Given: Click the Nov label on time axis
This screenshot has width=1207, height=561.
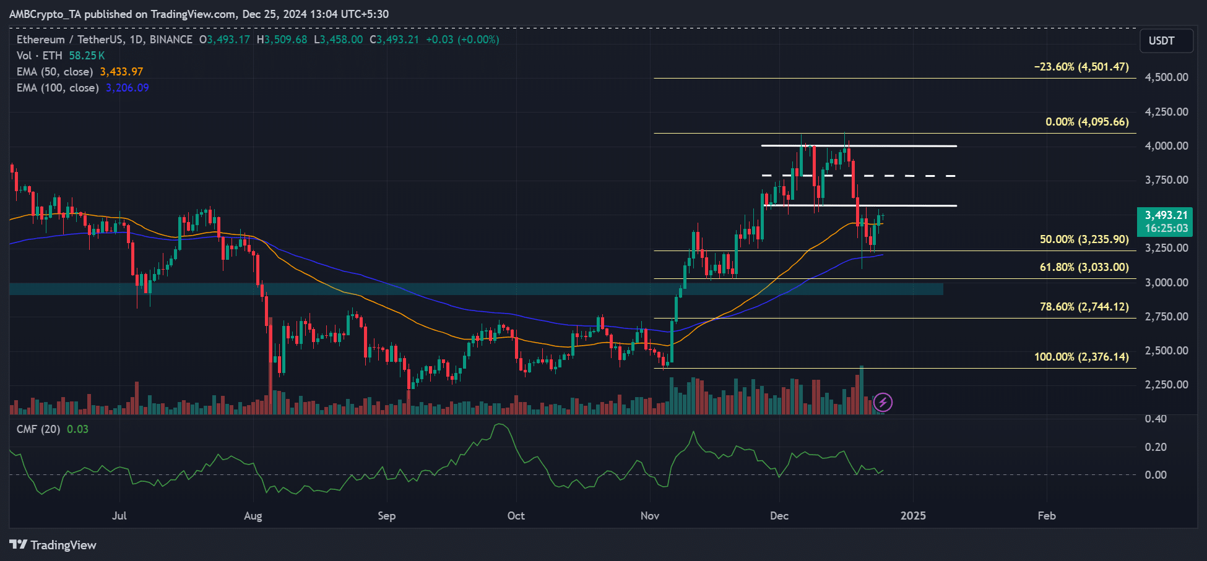Looking at the screenshot, I should click(x=650, y=516).
